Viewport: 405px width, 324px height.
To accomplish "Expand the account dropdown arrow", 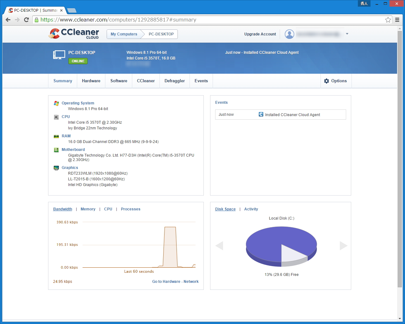I will click(x=347, y=34).
